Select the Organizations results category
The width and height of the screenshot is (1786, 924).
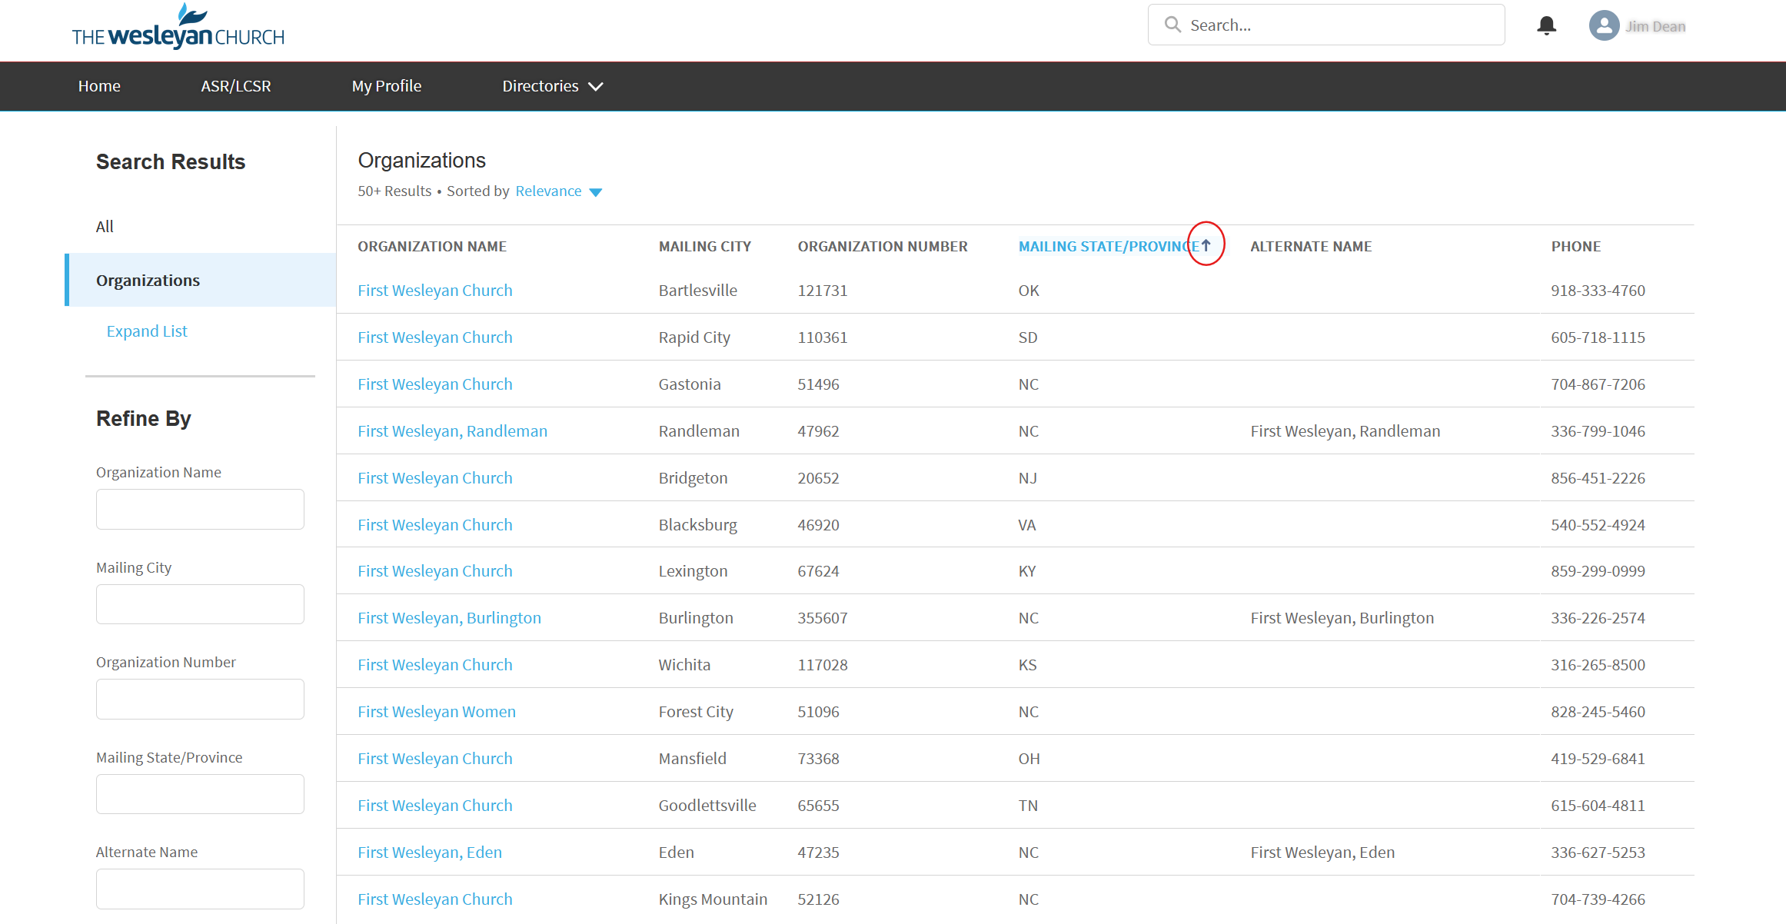pyautogui.click(x=148, y=281)
